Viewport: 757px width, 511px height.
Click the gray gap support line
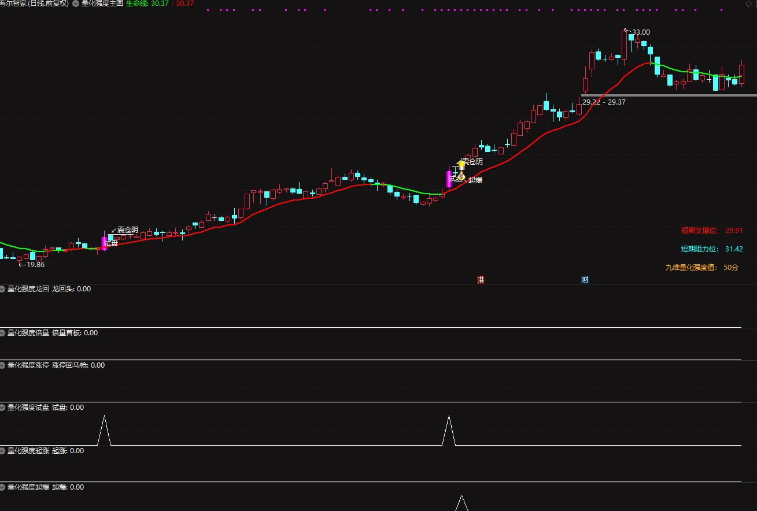[x=669, y=95]
